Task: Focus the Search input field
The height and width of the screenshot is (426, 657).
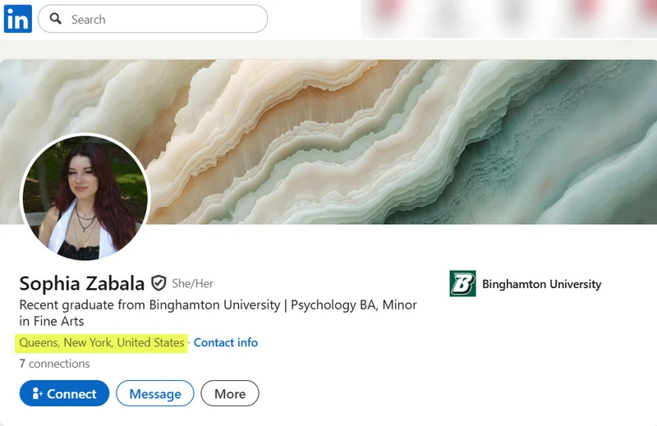Action: tap(153, 19)
